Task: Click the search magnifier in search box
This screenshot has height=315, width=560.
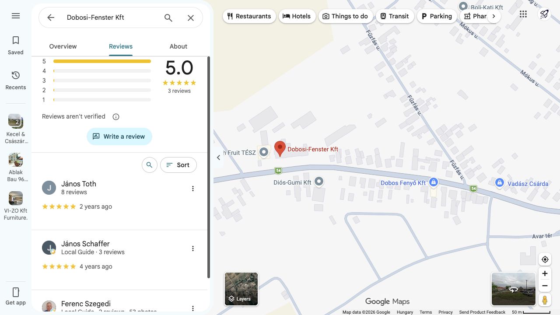Action: tap(168, 17)
